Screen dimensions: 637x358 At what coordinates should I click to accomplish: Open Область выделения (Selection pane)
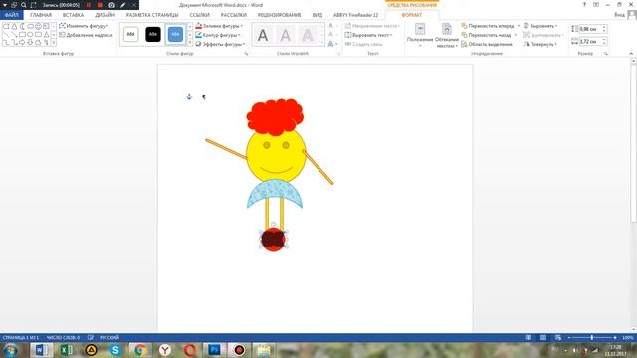487,44
